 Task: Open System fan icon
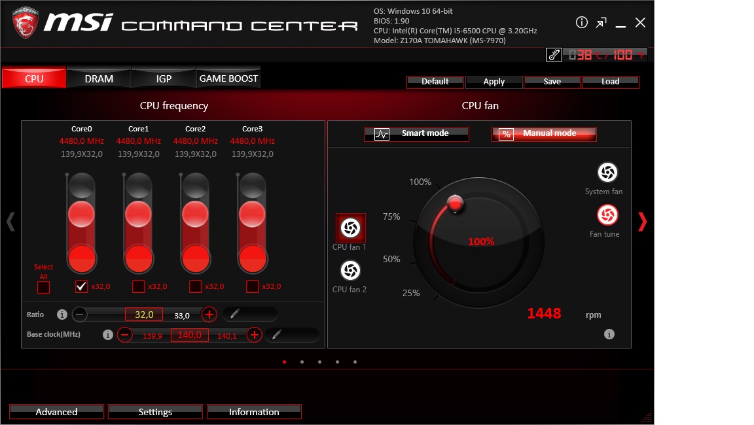click(607, 173)
